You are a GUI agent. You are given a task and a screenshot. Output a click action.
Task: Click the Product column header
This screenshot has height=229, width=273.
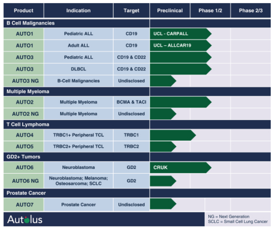(x=24, y=10)
